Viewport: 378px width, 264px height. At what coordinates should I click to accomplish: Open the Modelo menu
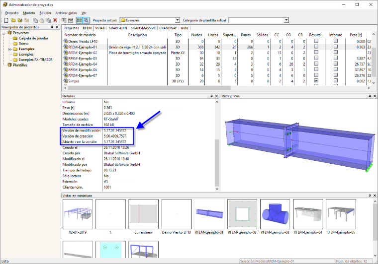[29, 13]
